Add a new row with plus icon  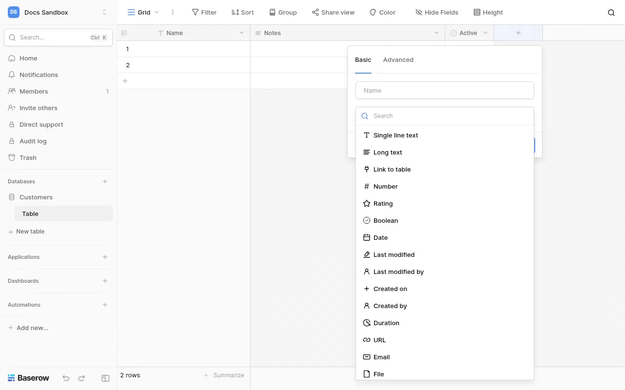125,81
